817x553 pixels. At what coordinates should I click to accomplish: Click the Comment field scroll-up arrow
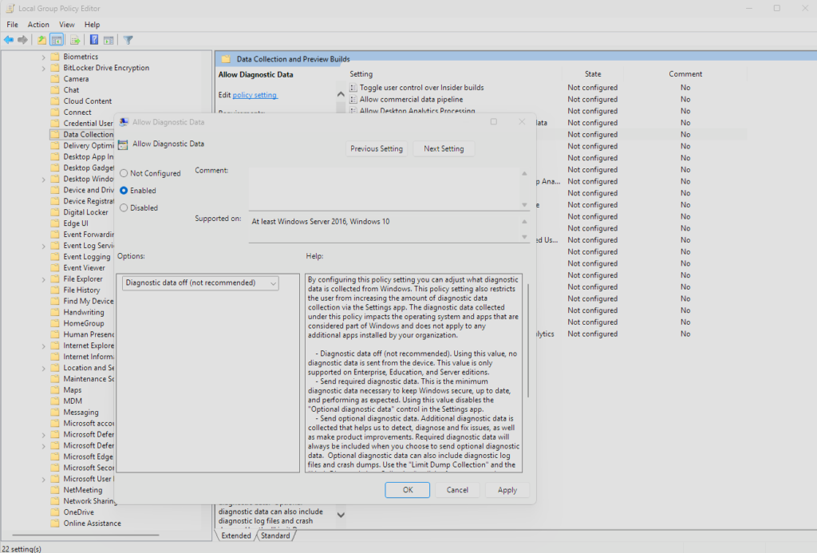(525, 174)
